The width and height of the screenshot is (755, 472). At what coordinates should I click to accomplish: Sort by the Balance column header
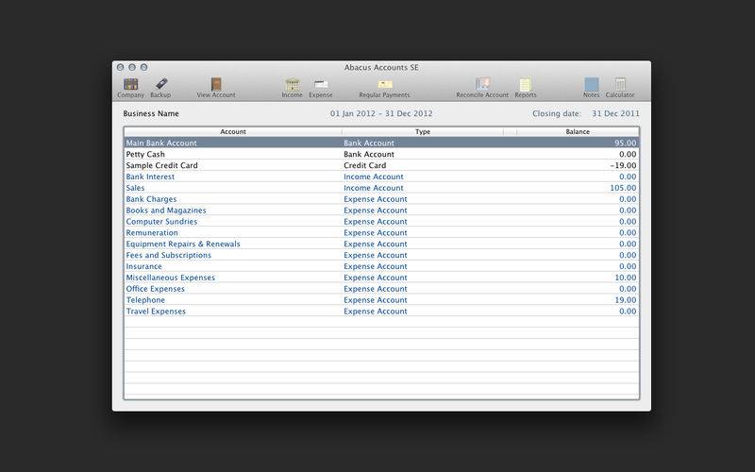578,131
